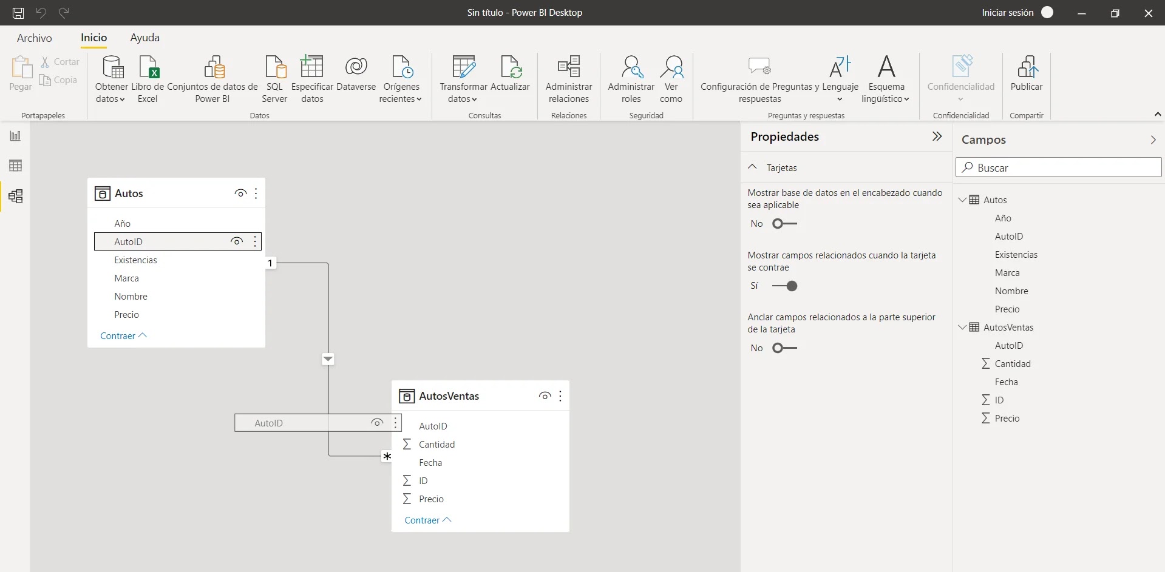The height and width of the screenshot is (572, 1165).
Task: Open more options for AutosVentas card
Action: tap(560, 396)
